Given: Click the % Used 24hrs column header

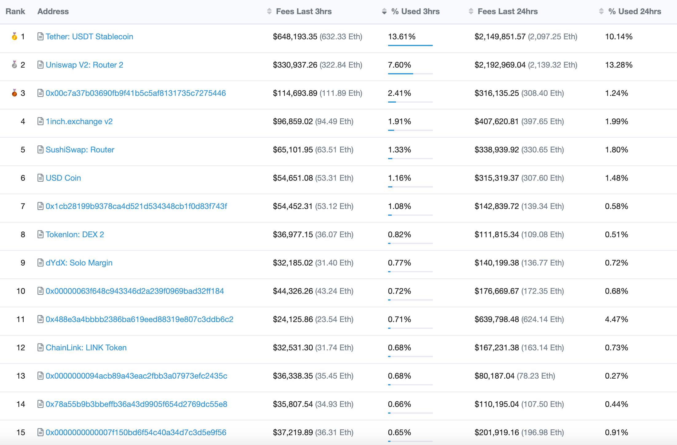Looking at the screenshot, I should click(635, 11).
